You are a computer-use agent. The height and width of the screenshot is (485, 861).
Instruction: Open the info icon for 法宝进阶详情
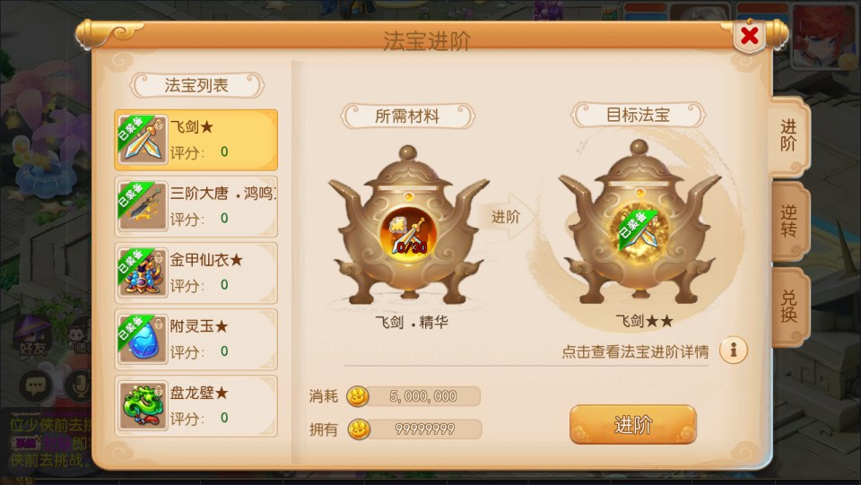[x=734, y=350]
